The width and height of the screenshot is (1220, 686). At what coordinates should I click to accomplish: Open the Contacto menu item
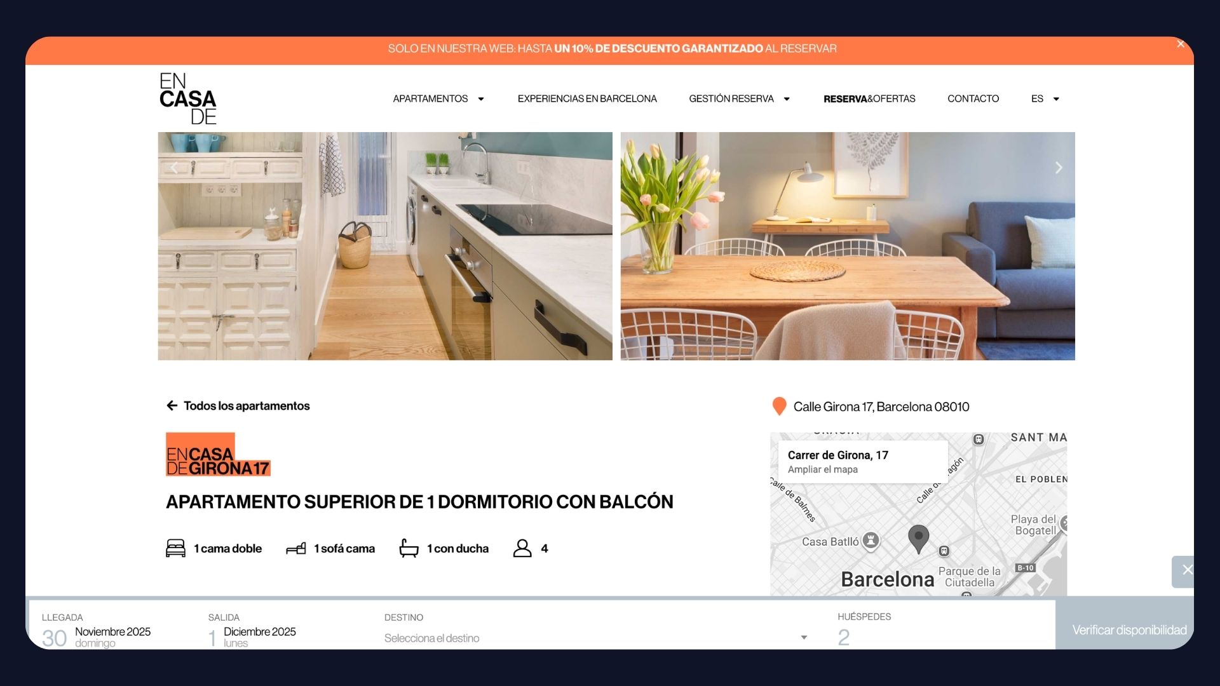point(973,98)
